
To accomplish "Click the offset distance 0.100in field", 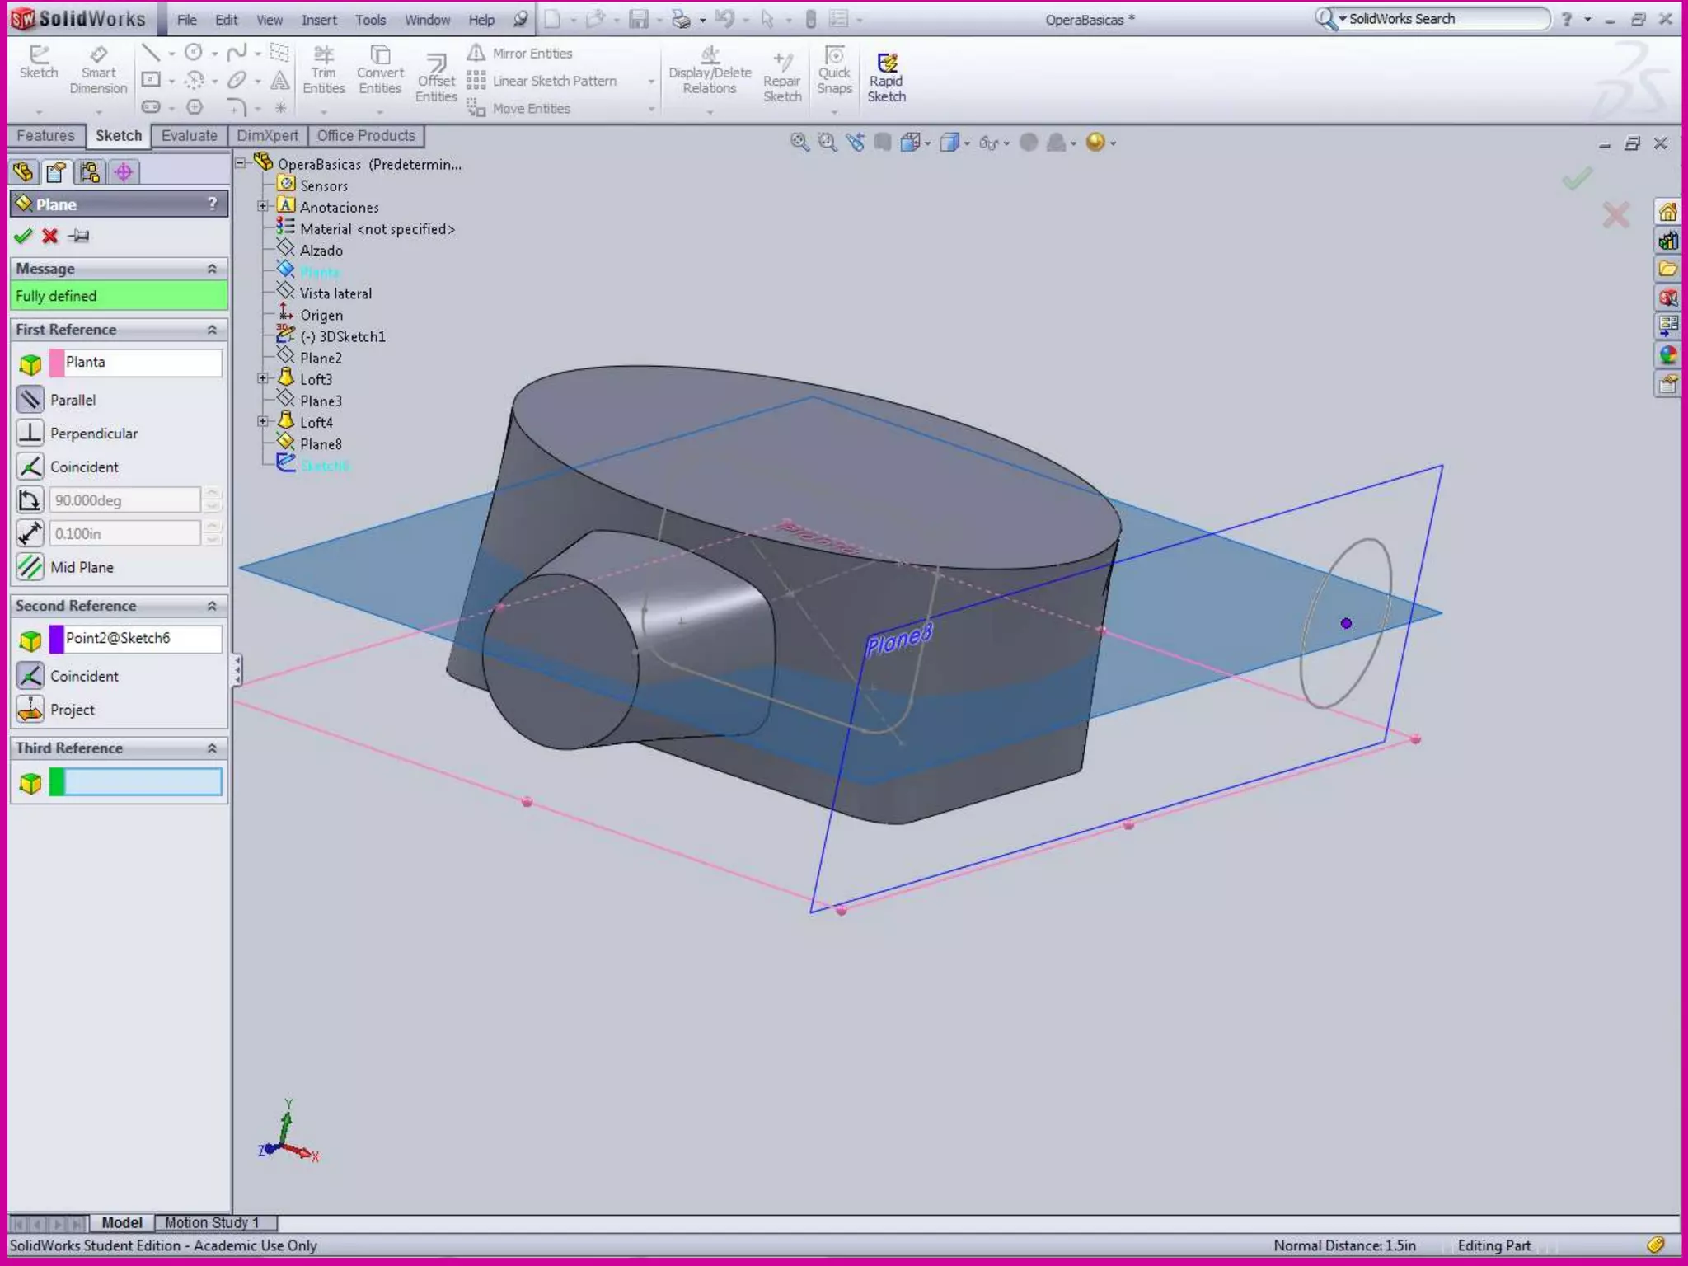I will (124, 534).
